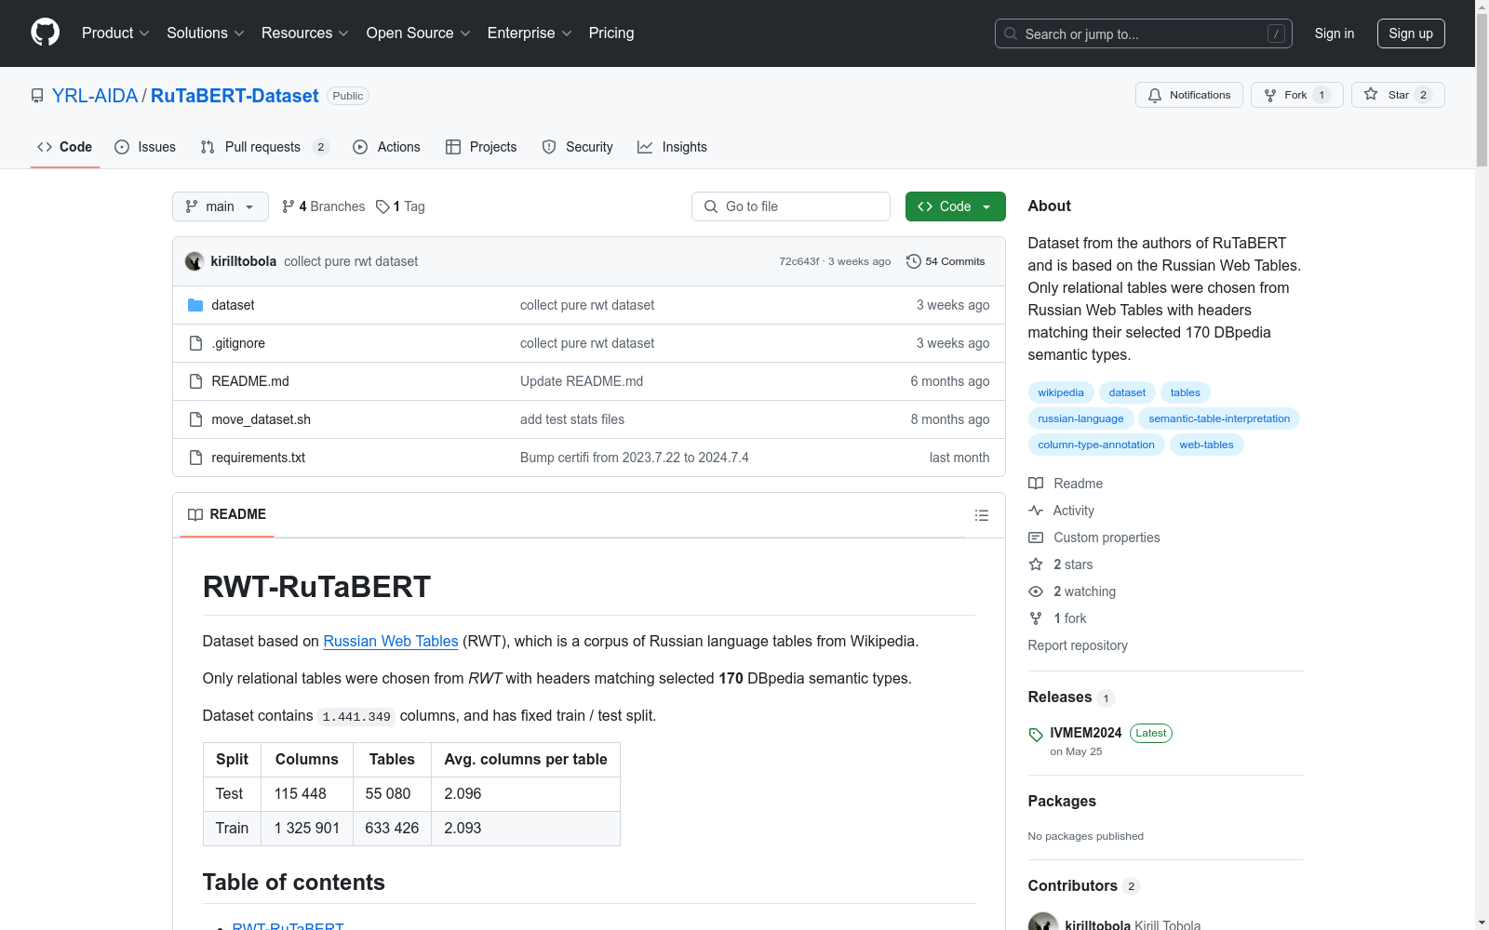This screenshot has width=1489, height=930.
Task: Click the README.md file icon
Action: click(x=195, y=381)
